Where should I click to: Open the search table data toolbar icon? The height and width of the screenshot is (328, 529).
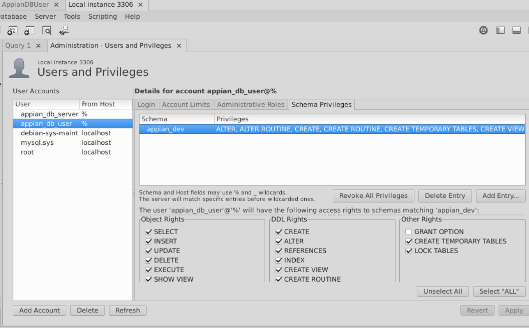click(47, 30)
